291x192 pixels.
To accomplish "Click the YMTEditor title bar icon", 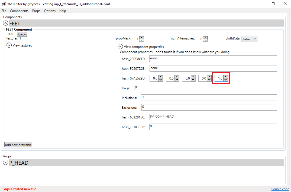I will 4,4.
